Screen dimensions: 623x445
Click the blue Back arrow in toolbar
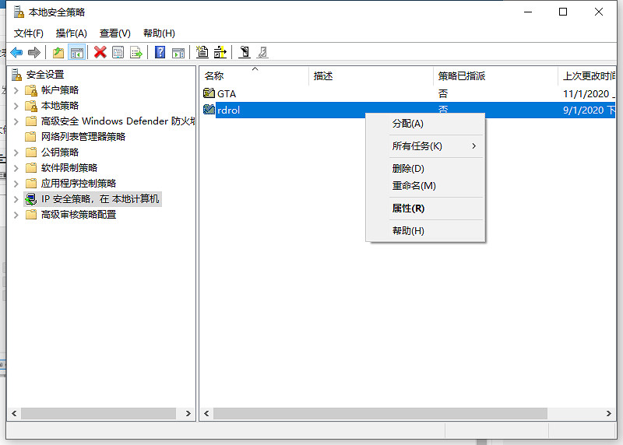click(x=16, y=52)
